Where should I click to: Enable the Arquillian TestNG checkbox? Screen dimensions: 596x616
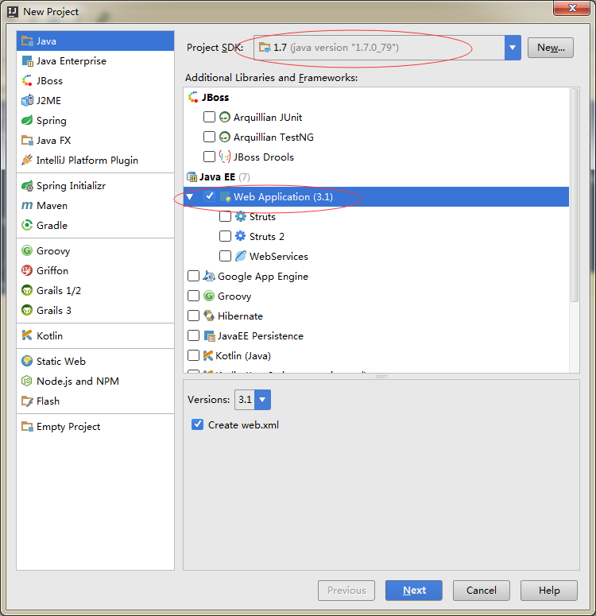pos(210,137)
